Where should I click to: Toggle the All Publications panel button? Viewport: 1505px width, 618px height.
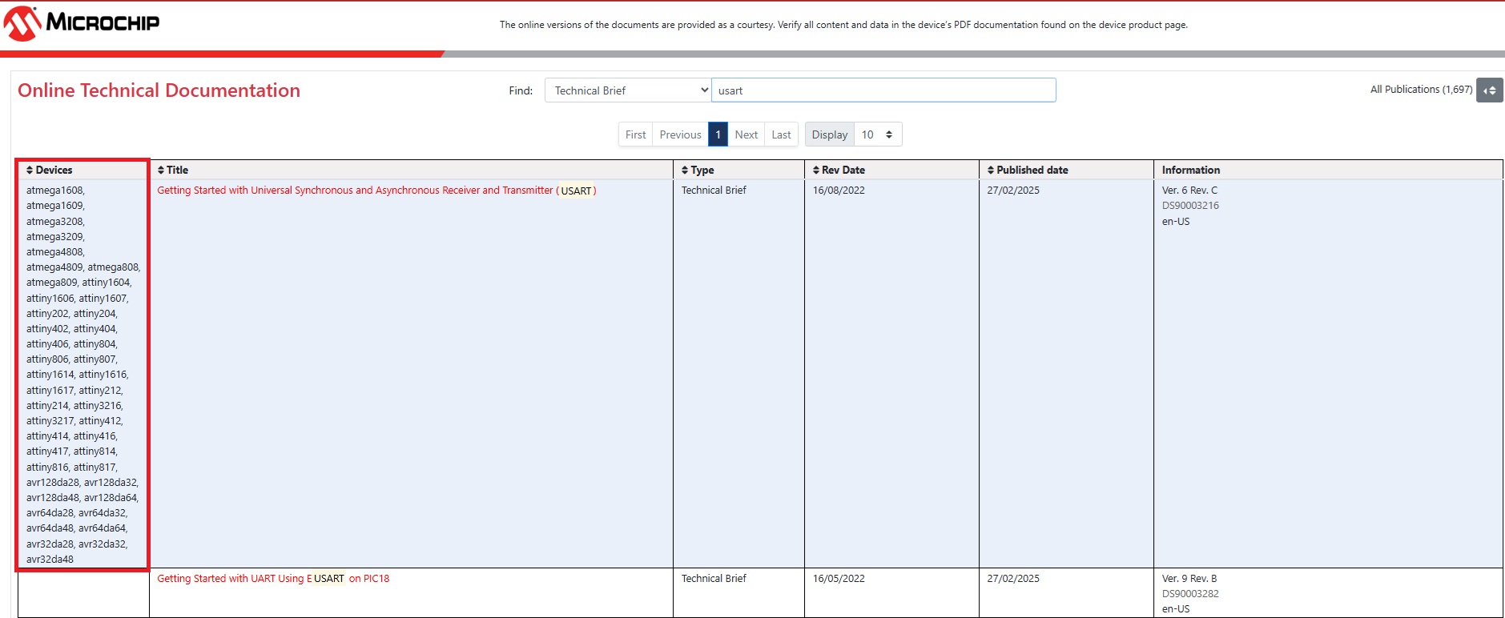[1489, 90]
